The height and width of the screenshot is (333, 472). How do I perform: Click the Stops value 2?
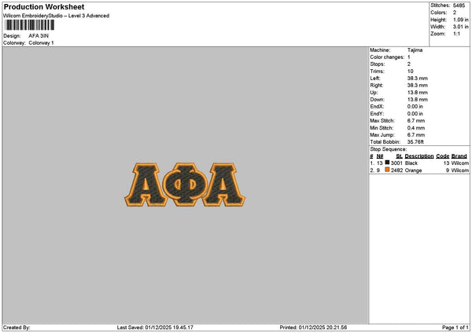coord(409,64)
